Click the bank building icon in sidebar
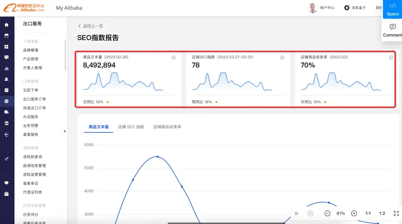The width and height of the screenshot is (402, 224). coord(6,123)
